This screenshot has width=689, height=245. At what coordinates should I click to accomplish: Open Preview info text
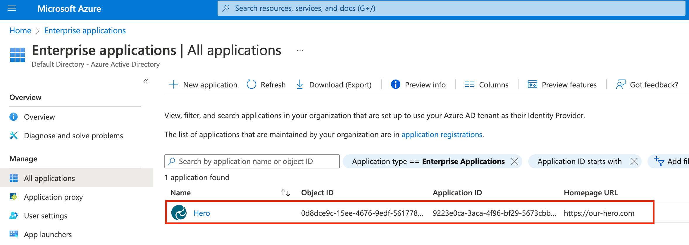tap(425, 85)
